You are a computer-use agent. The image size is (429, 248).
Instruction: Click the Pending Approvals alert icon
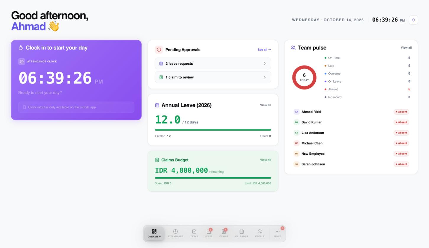[159, 50]
